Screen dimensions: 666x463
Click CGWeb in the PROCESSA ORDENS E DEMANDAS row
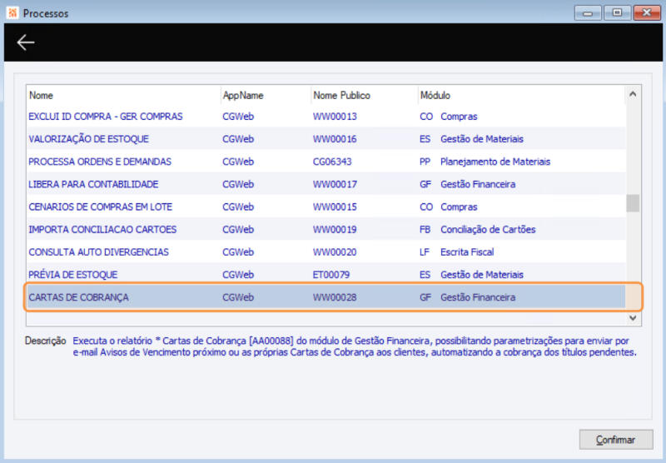click(x=238, y=162)
